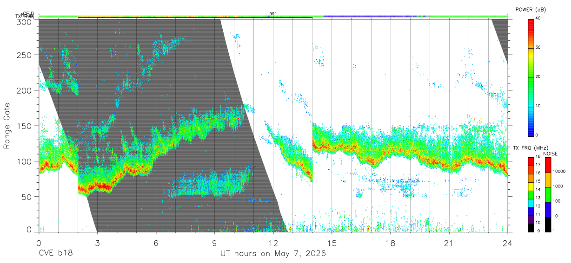Click the 300 range gate tick label
Image resolution: width=571 pixels, height=263 pixels.
click(25, 22)
